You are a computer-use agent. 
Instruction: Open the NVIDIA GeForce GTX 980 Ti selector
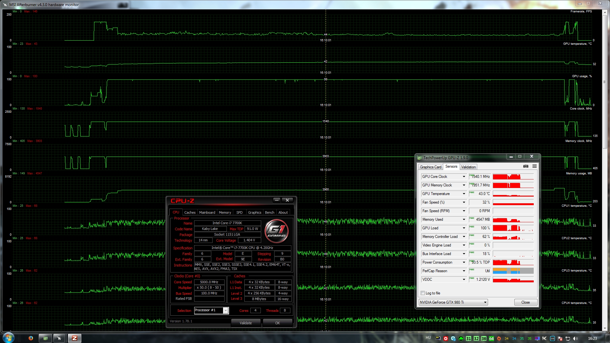click(x=453, y=302)
